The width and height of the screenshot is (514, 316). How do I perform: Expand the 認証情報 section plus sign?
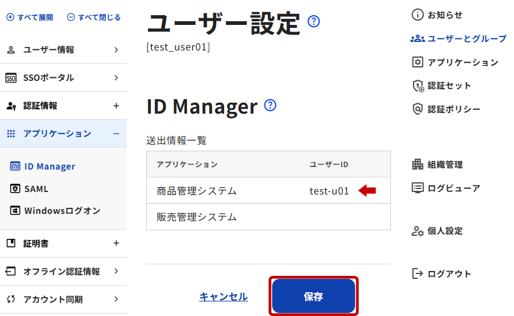pos(116,106)
